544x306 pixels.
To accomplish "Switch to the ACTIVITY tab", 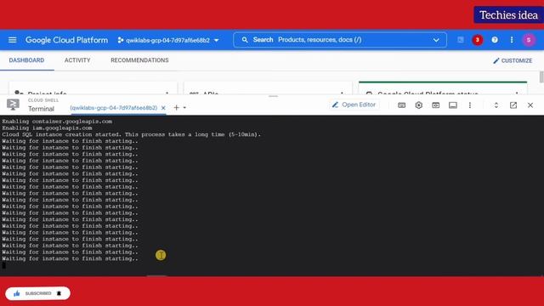I will click(x=77, y=60).
